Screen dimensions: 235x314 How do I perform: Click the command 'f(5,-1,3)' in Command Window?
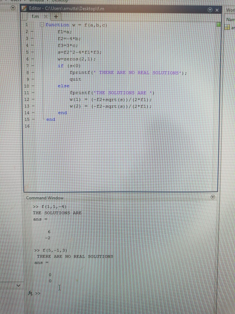(x=55, y=250)
